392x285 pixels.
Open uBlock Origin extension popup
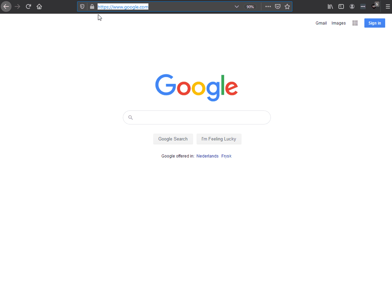click(x=374, y=6)
